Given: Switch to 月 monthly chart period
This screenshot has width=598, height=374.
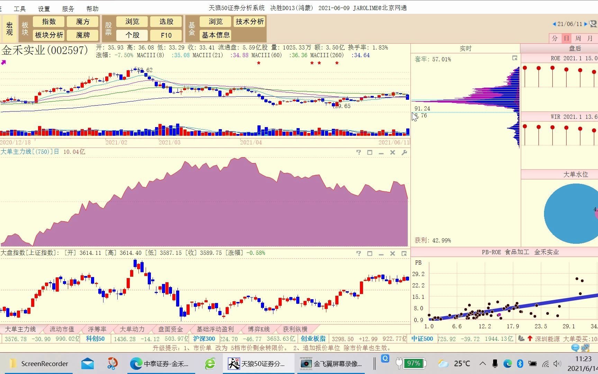Looking at the screenshot, I should pyautogui.click(x=590, y=38).
